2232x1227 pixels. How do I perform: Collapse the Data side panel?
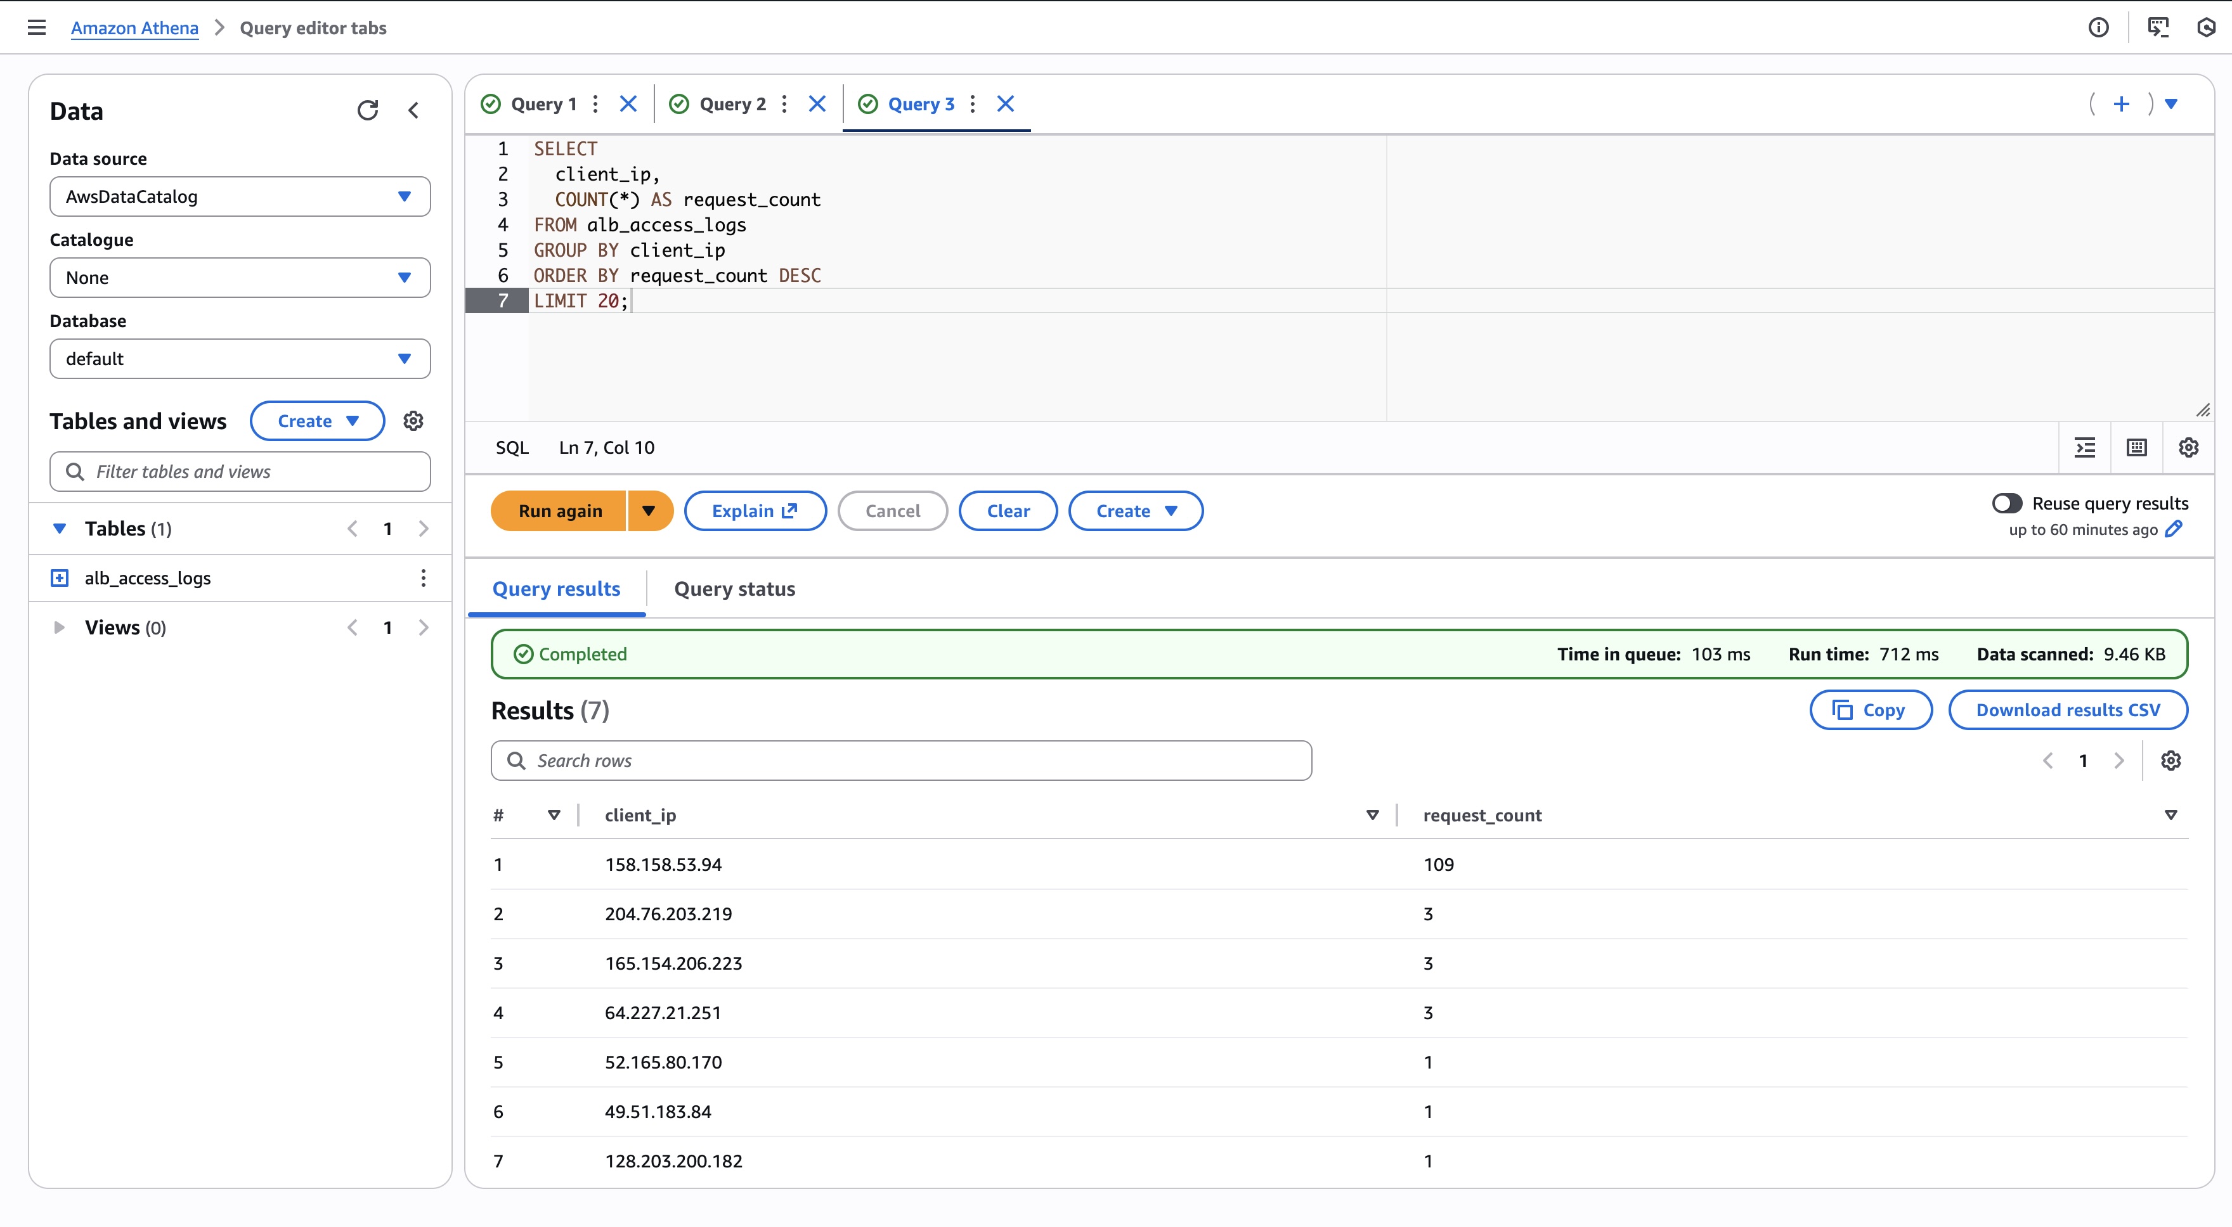[x=413, y=110]
